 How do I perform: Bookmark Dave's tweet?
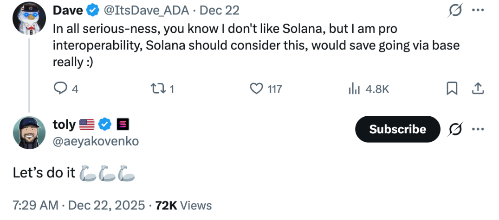(452, 88)
